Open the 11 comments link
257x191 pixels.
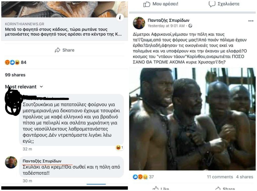tap(220, 177)
